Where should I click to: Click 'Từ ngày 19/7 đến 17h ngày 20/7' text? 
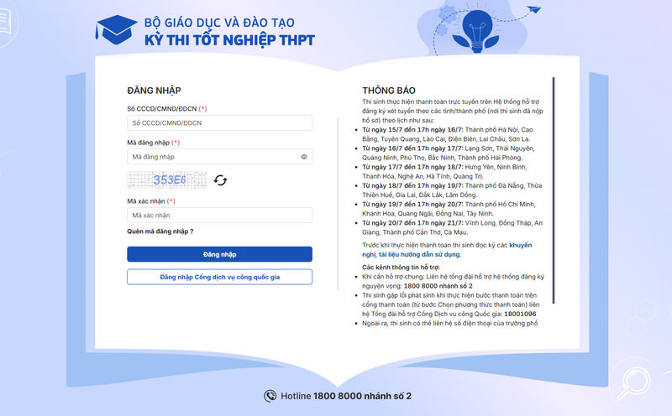coord(412,204)
